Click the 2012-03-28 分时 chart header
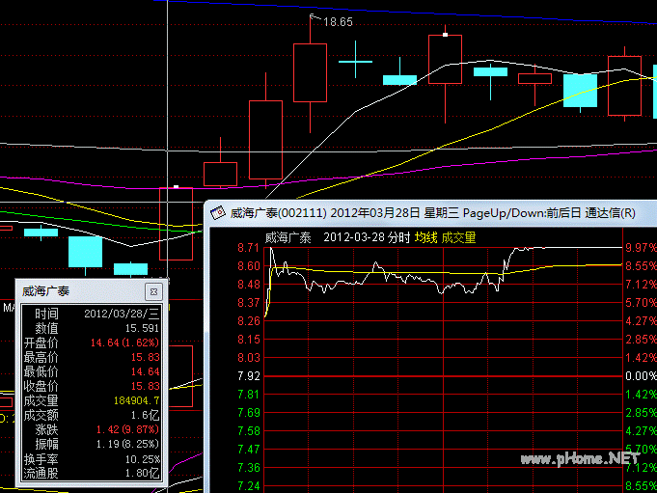 367,238
